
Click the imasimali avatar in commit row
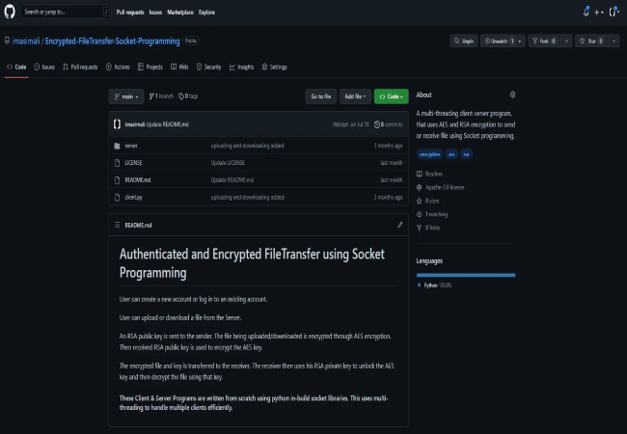pyautogui.click(x=117, y=124)
